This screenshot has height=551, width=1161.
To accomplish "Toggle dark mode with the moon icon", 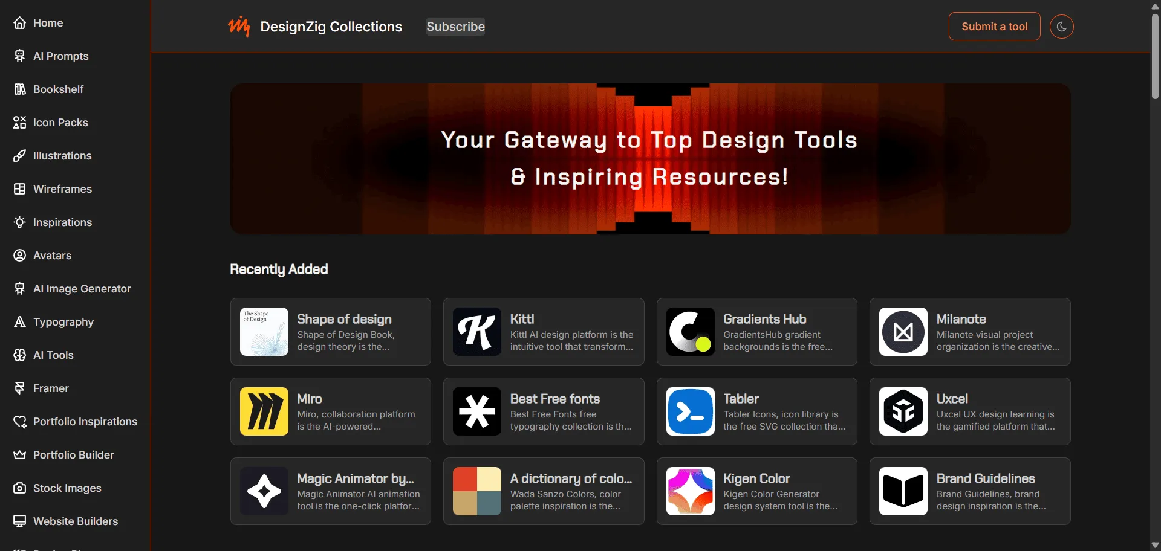I will click(x=1061, y=26).
